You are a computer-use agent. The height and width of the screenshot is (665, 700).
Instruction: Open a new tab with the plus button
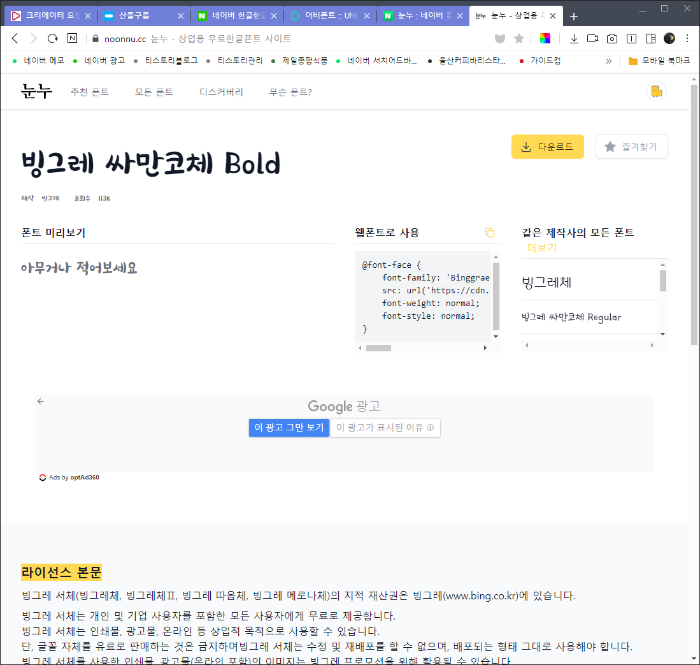click(x=574, y=17)
